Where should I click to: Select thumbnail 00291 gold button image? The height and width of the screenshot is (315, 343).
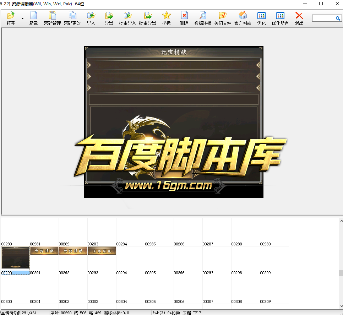click(x=44, y=251)
